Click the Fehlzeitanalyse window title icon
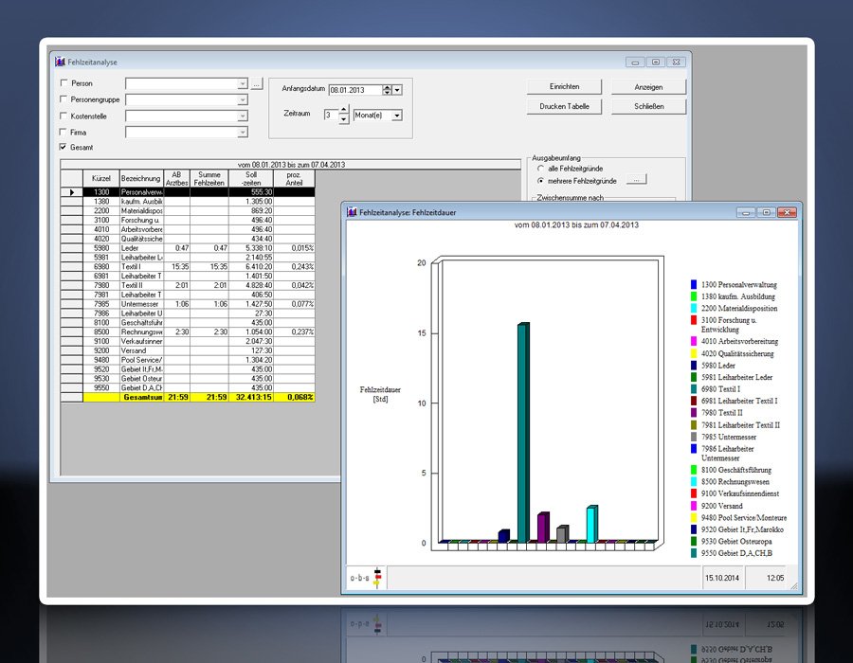The height and width of the screenshot is (663, 853). [x=60, y=62]
